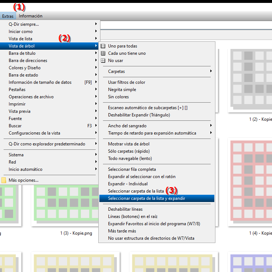
Task: Open the 'Inicio automático' submenu
Action: click(49, 169)
